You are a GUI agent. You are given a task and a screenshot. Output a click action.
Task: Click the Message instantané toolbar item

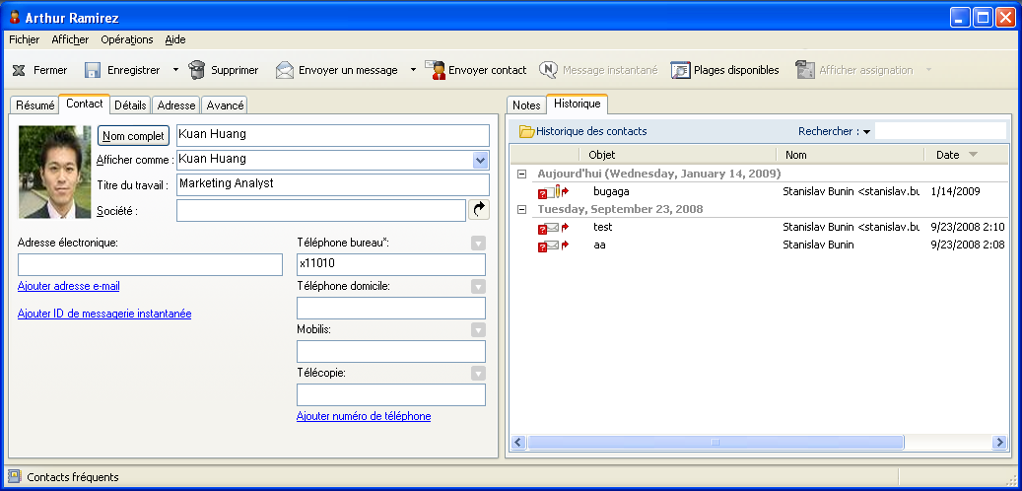click(x=598, y=70)
